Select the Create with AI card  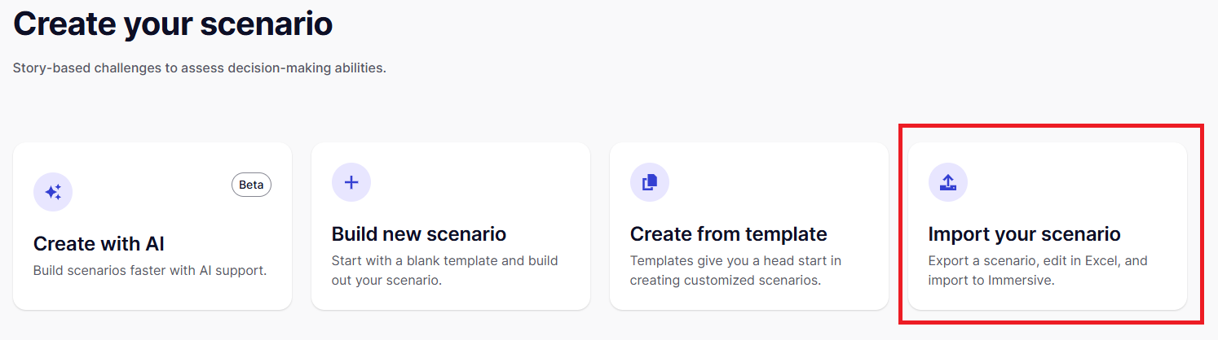tap(152, 220)
